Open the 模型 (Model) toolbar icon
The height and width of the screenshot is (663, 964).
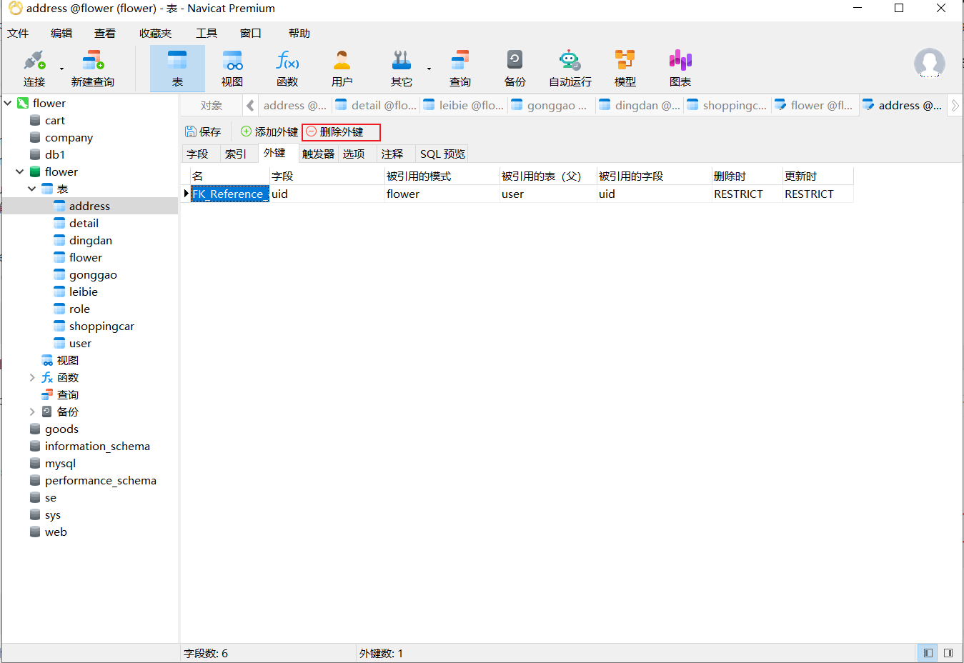(x=624, y=68)
